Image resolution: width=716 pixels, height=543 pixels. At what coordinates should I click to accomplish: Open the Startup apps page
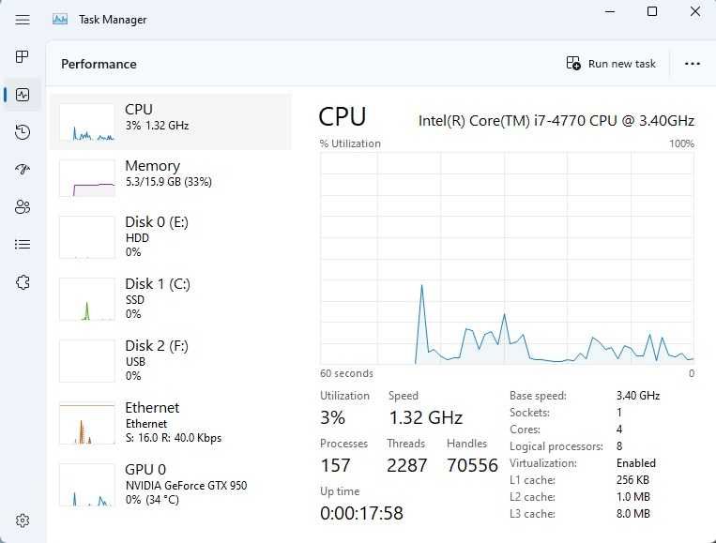click(x=23, y=170)
